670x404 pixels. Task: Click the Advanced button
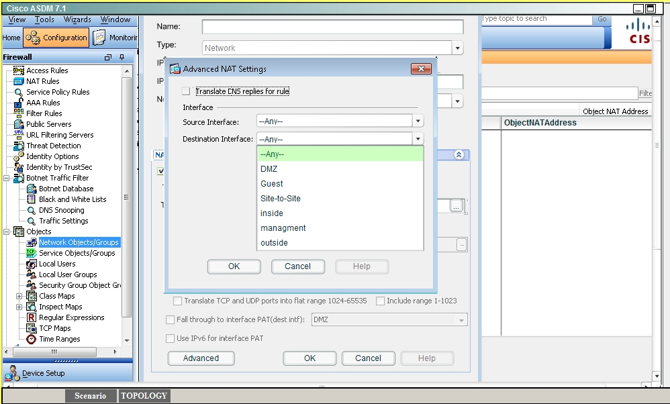201,358
